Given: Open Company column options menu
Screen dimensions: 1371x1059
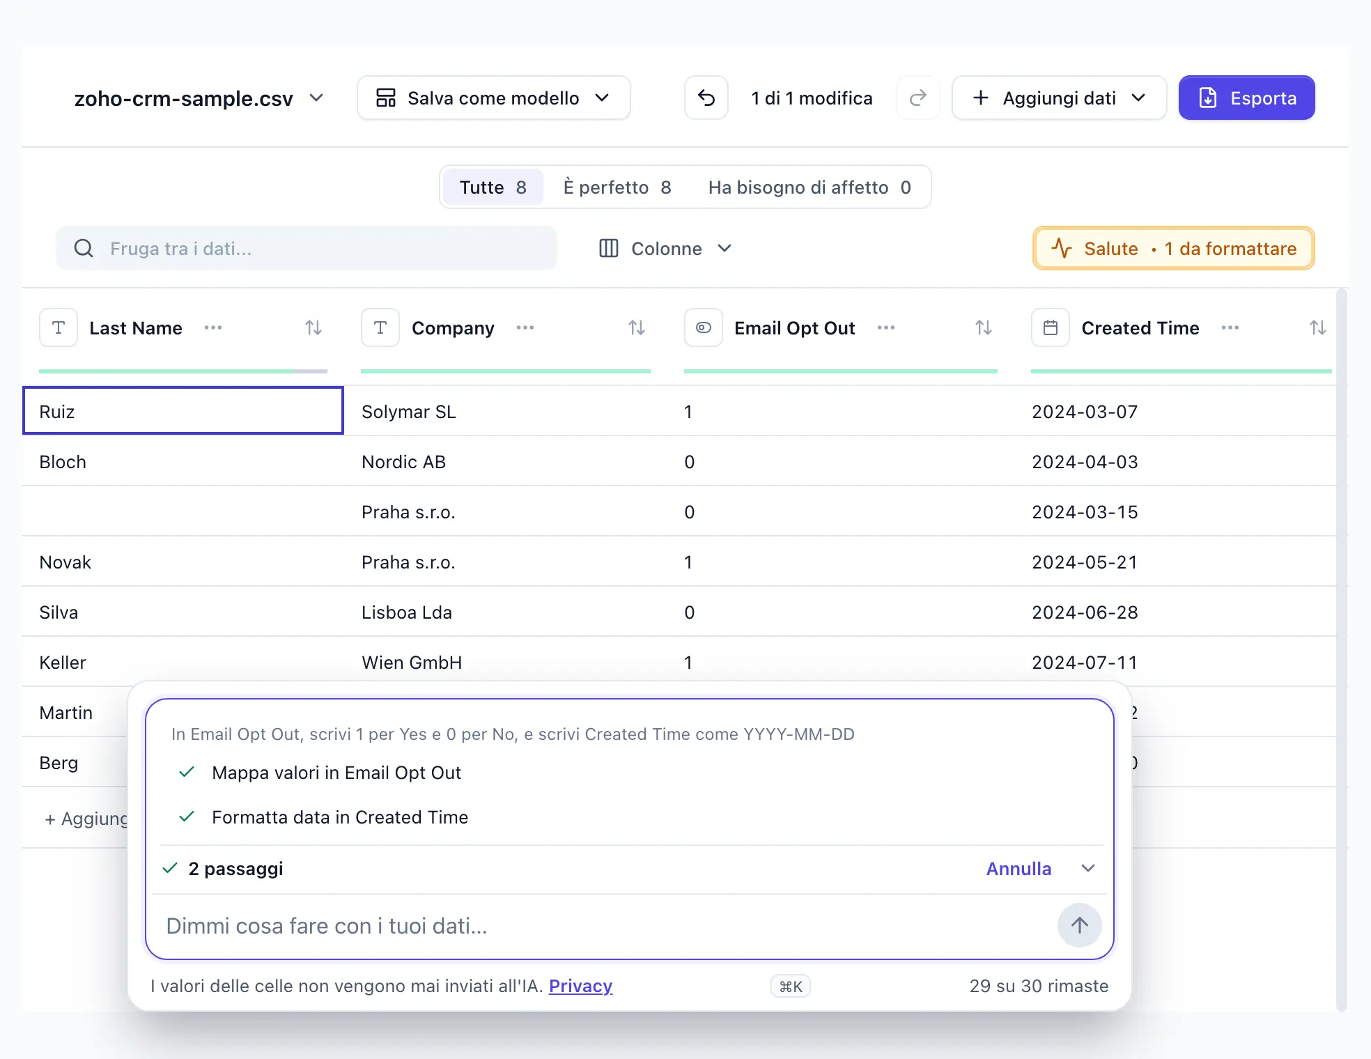Looking at the screenshot, I should 525,327.
